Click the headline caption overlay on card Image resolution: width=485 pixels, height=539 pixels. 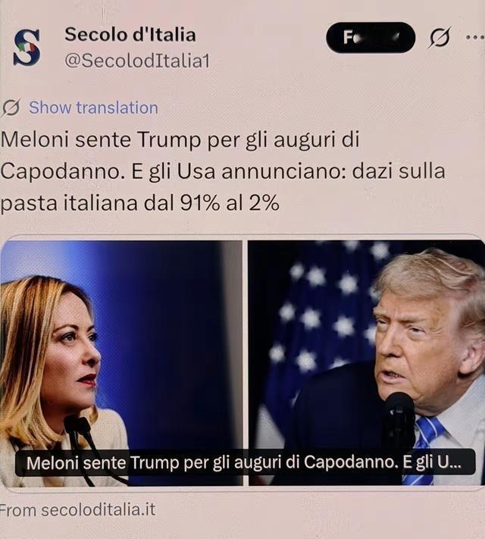pos(245,462)
